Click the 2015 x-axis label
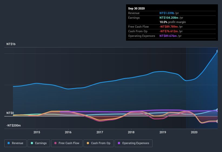Viewport: 222px width, 152px height. (37, 132)
